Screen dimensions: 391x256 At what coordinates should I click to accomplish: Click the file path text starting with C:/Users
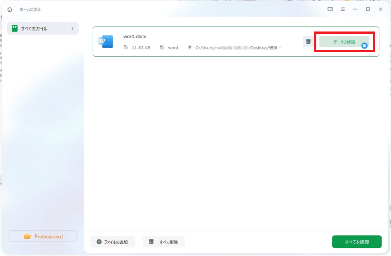(238, 47)
